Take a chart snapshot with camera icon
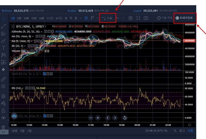 146,18
